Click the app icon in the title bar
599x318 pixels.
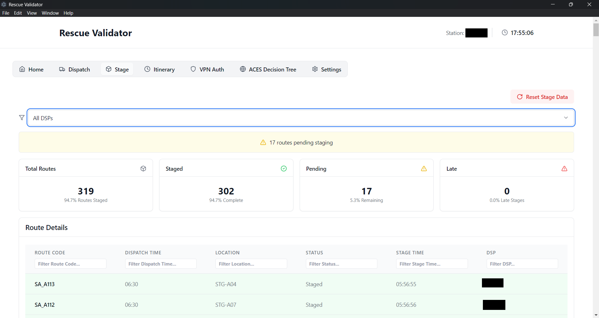pos(4,4)
